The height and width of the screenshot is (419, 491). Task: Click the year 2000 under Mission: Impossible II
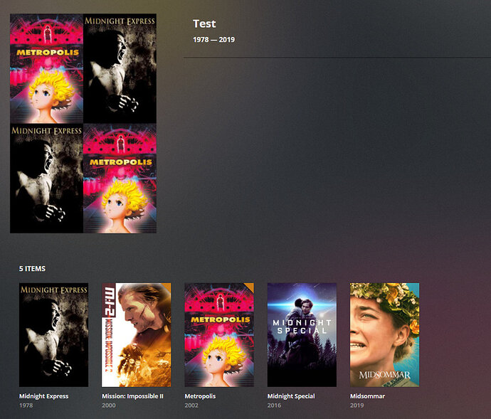[109, 405]
